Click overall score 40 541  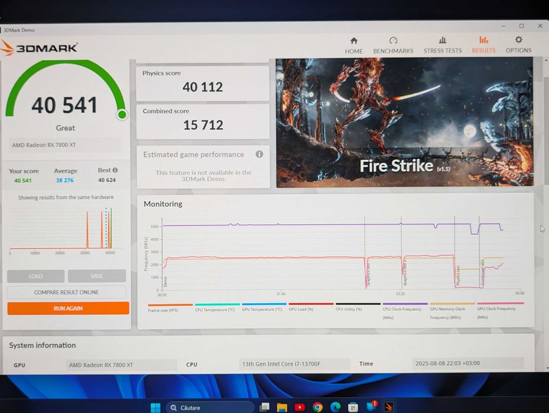(64, 105)
